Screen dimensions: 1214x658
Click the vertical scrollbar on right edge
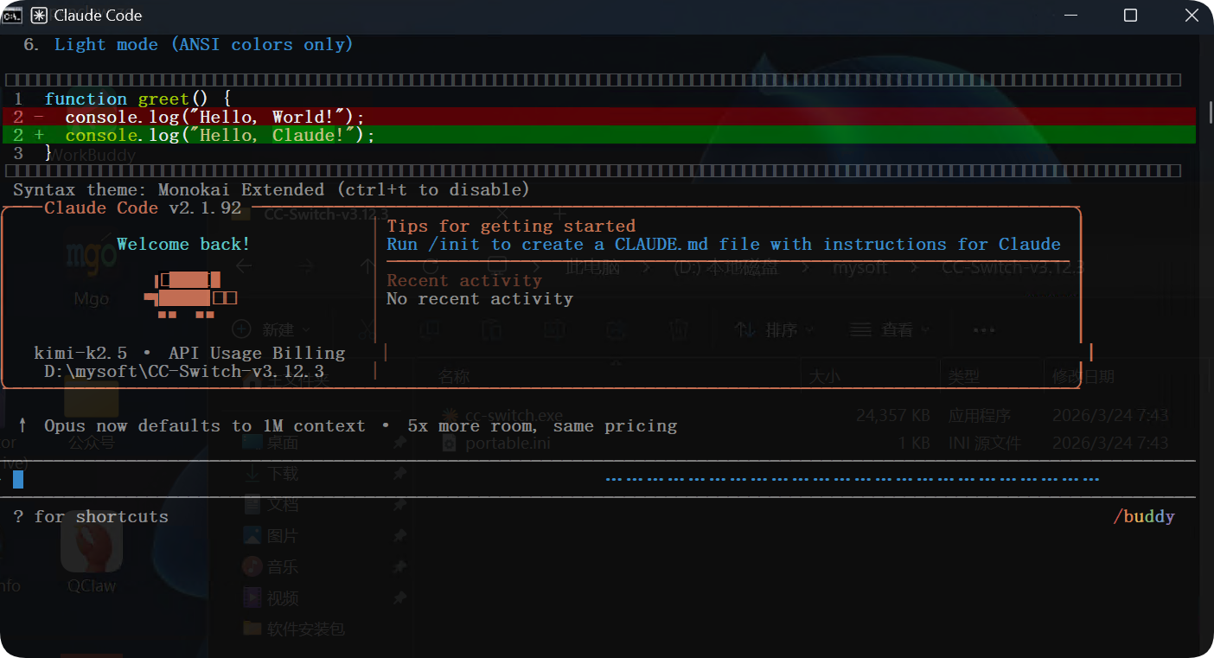[1207, 115]
